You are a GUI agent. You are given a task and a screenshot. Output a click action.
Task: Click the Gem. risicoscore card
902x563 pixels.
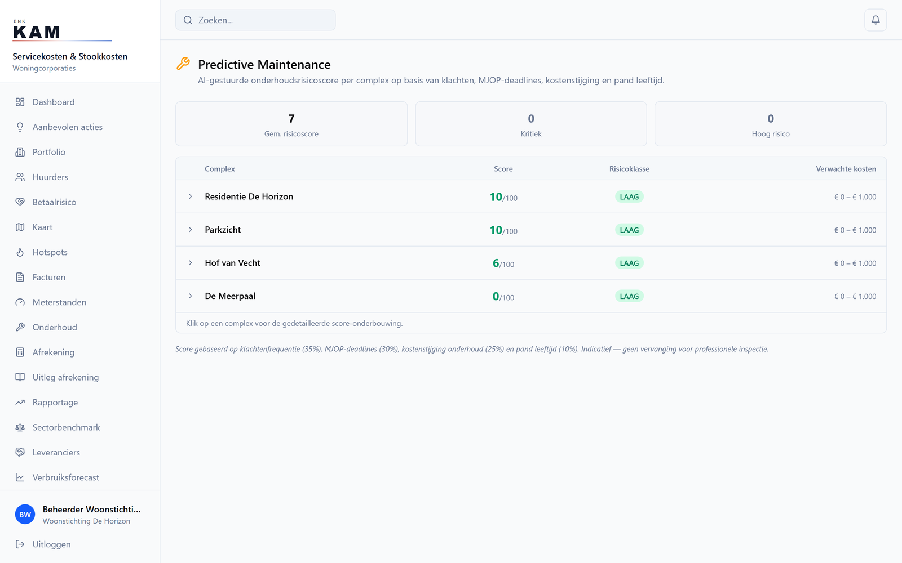291,124
